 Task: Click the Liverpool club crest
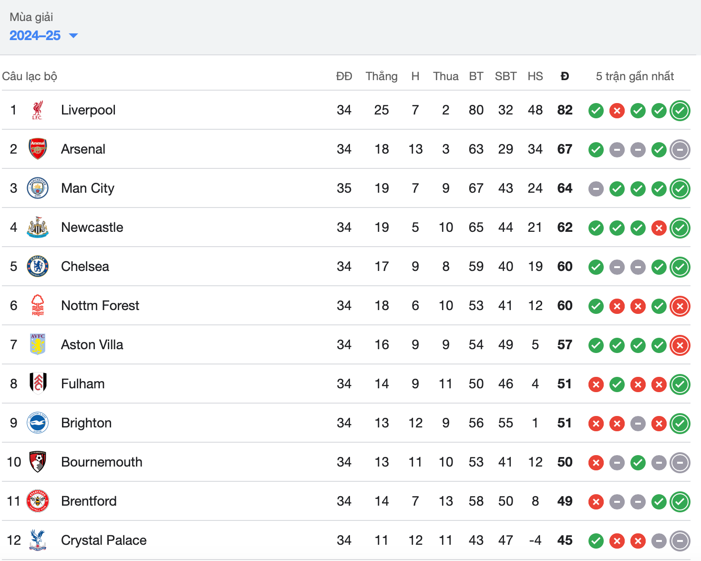[38, 110]
